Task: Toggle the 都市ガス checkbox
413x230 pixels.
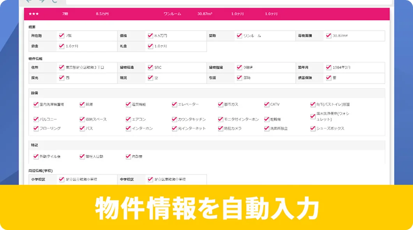Action: pos(220,104)
